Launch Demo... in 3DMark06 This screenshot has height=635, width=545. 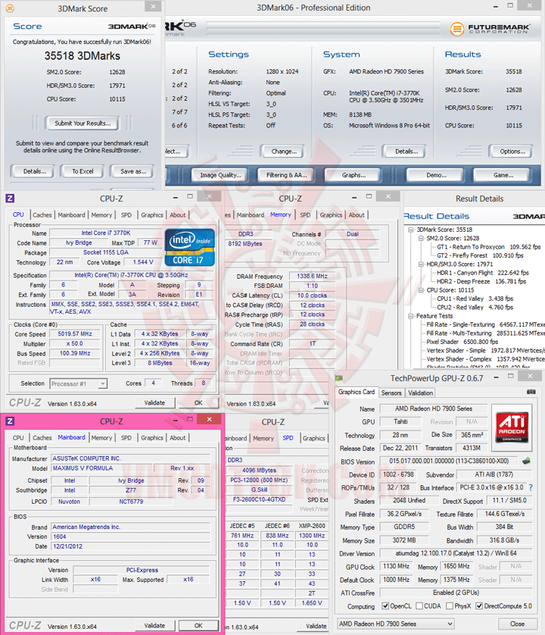coord(436,175)
